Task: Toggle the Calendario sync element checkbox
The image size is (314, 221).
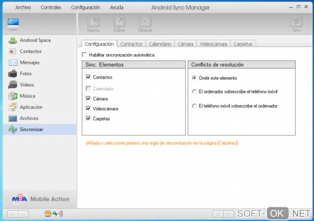Action: (x=88, y=88)
